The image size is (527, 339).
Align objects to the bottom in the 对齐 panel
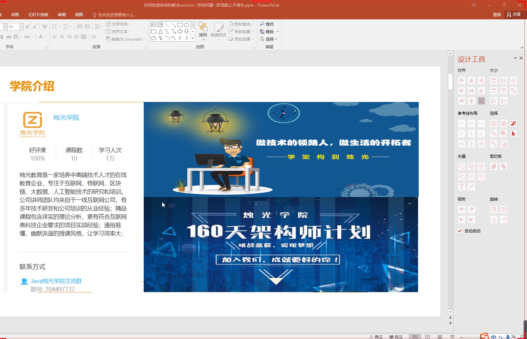(x=481, y=91)
